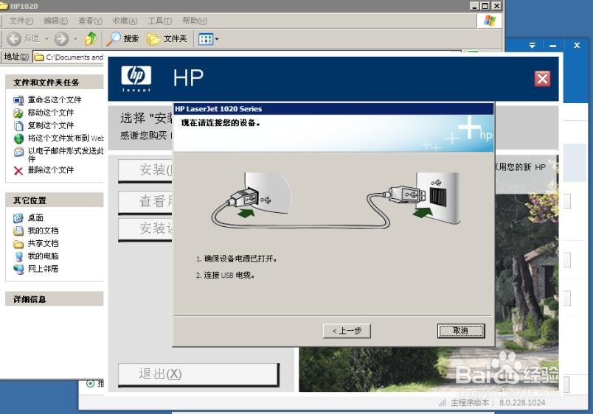Click the copy file icon in task pane
593x414 pixels.
coord(18,125)
